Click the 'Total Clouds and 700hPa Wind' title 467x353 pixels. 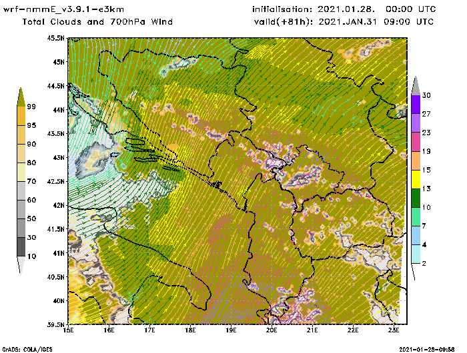pyautogui.click(x=97, y=22)
